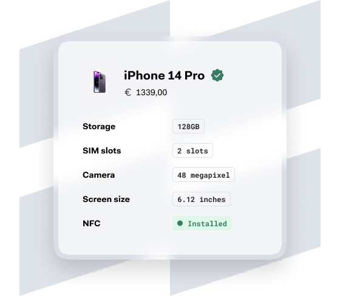340x296 pixels.
Task: Select the 2 slots tag
Action: point(192,150)
